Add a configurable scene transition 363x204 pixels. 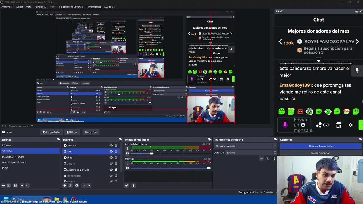pos(261,158)
